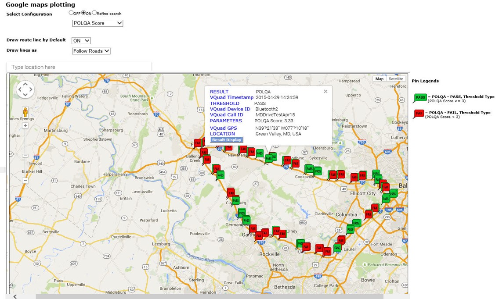Click the VQuad GPS label

(224, 128)
